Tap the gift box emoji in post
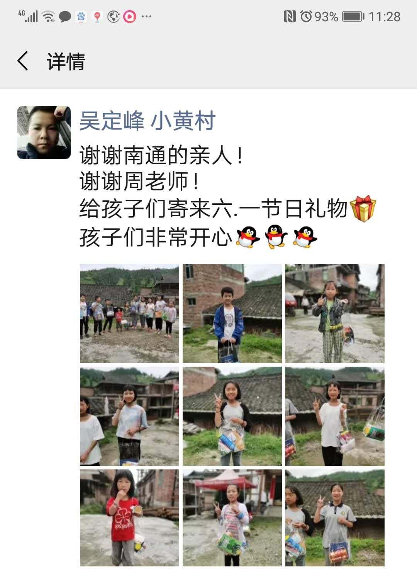417x578 pixels. [363, 209]
